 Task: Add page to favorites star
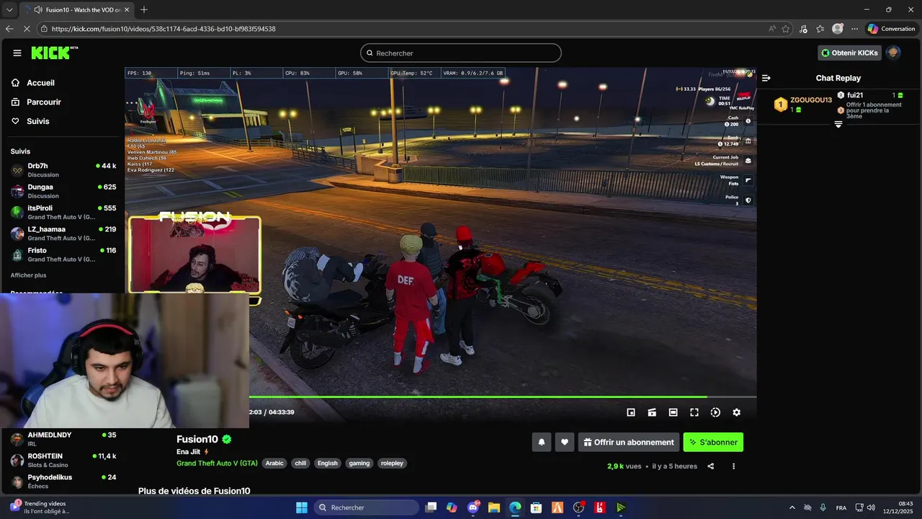point(786,29)
